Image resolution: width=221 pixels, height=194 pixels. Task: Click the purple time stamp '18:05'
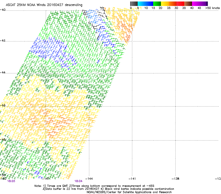[x=11, y=181]
